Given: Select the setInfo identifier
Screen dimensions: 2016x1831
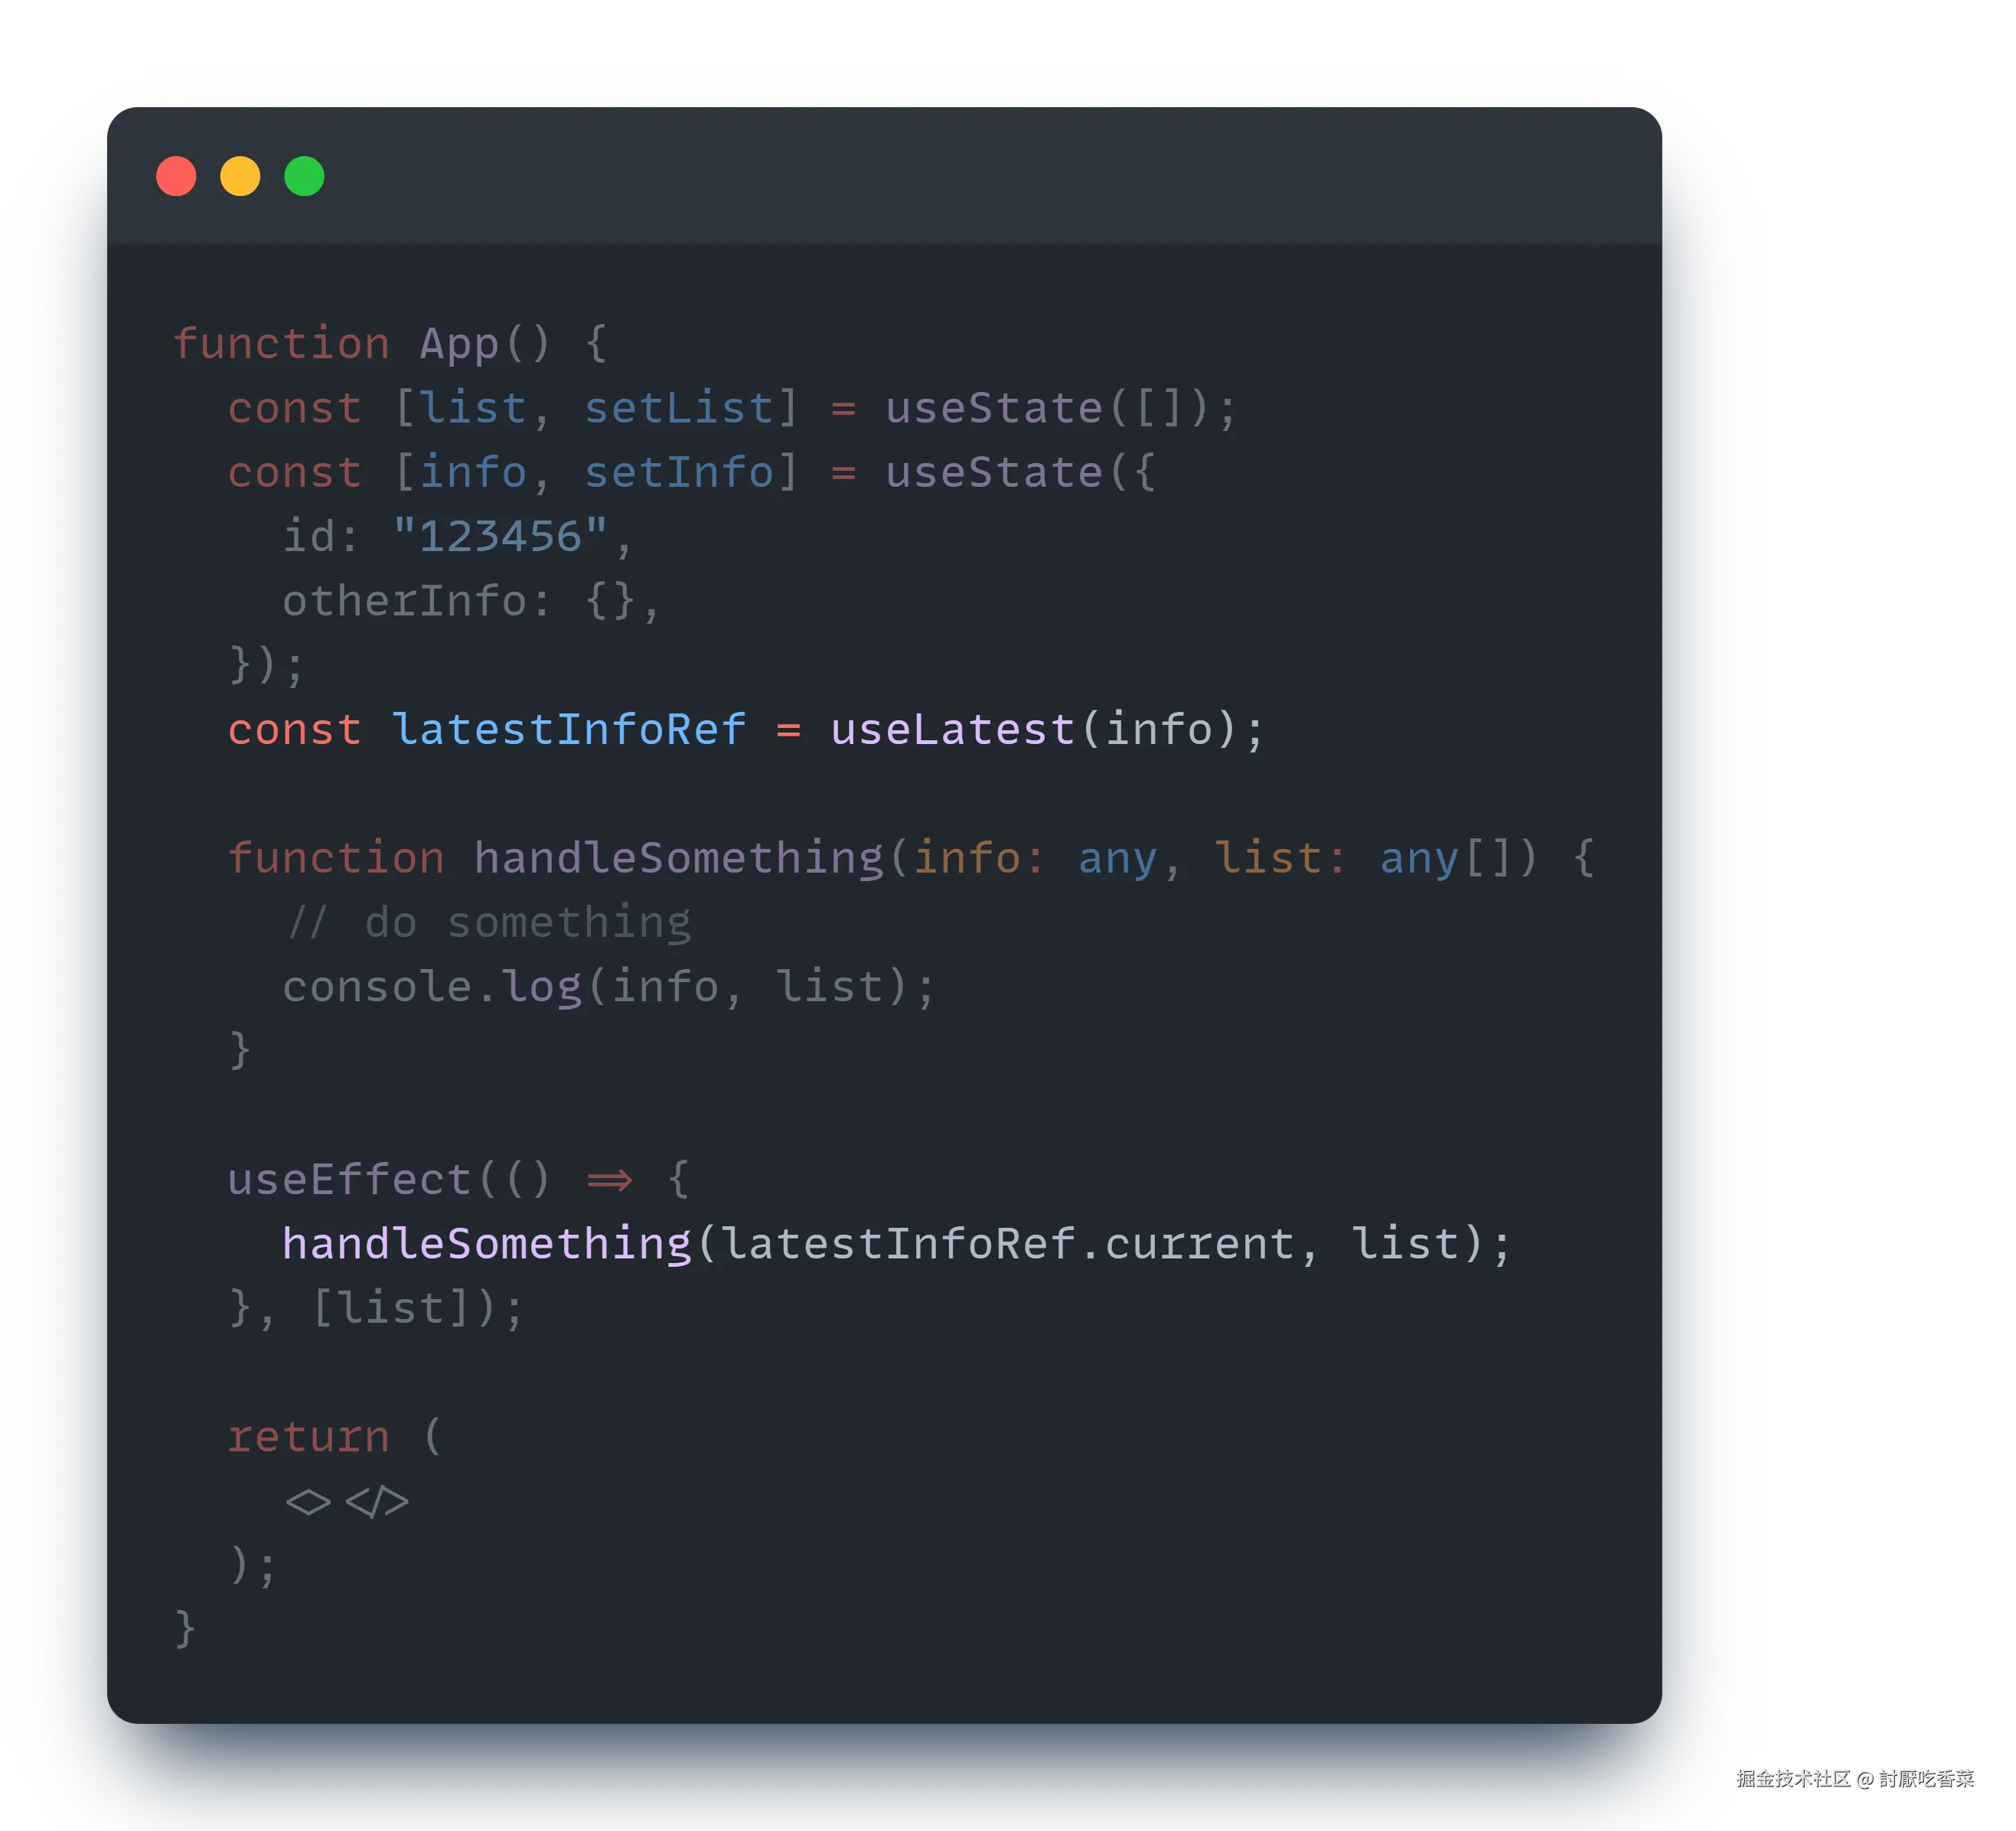Looking at the screenshot, I should (x=679, y=472).
